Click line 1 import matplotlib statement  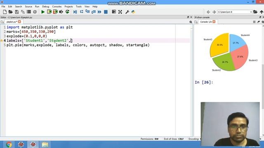coord(40,27)
